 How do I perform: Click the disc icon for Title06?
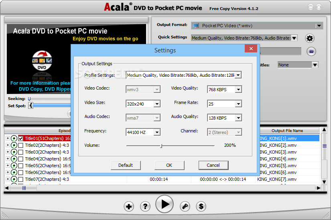(x=14, y=172)
